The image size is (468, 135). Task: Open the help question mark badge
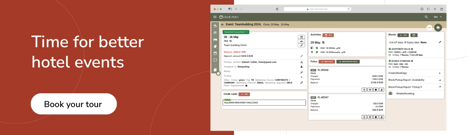pos(218,74)
